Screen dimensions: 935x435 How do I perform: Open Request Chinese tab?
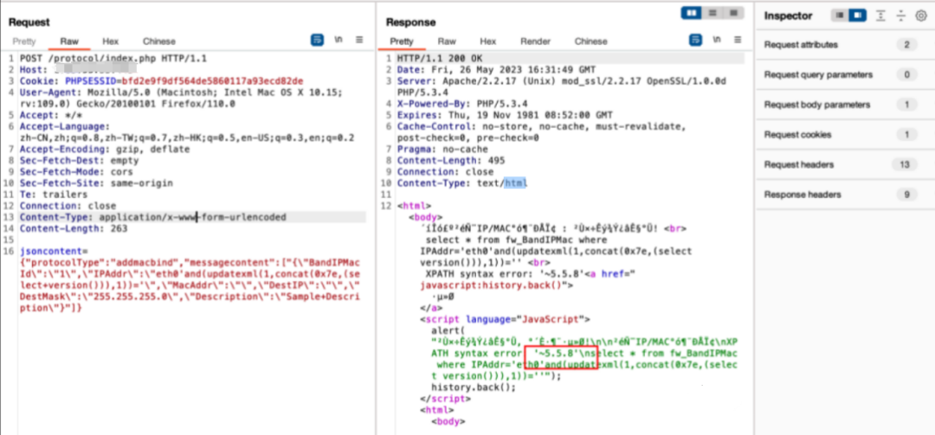(159, 42)
